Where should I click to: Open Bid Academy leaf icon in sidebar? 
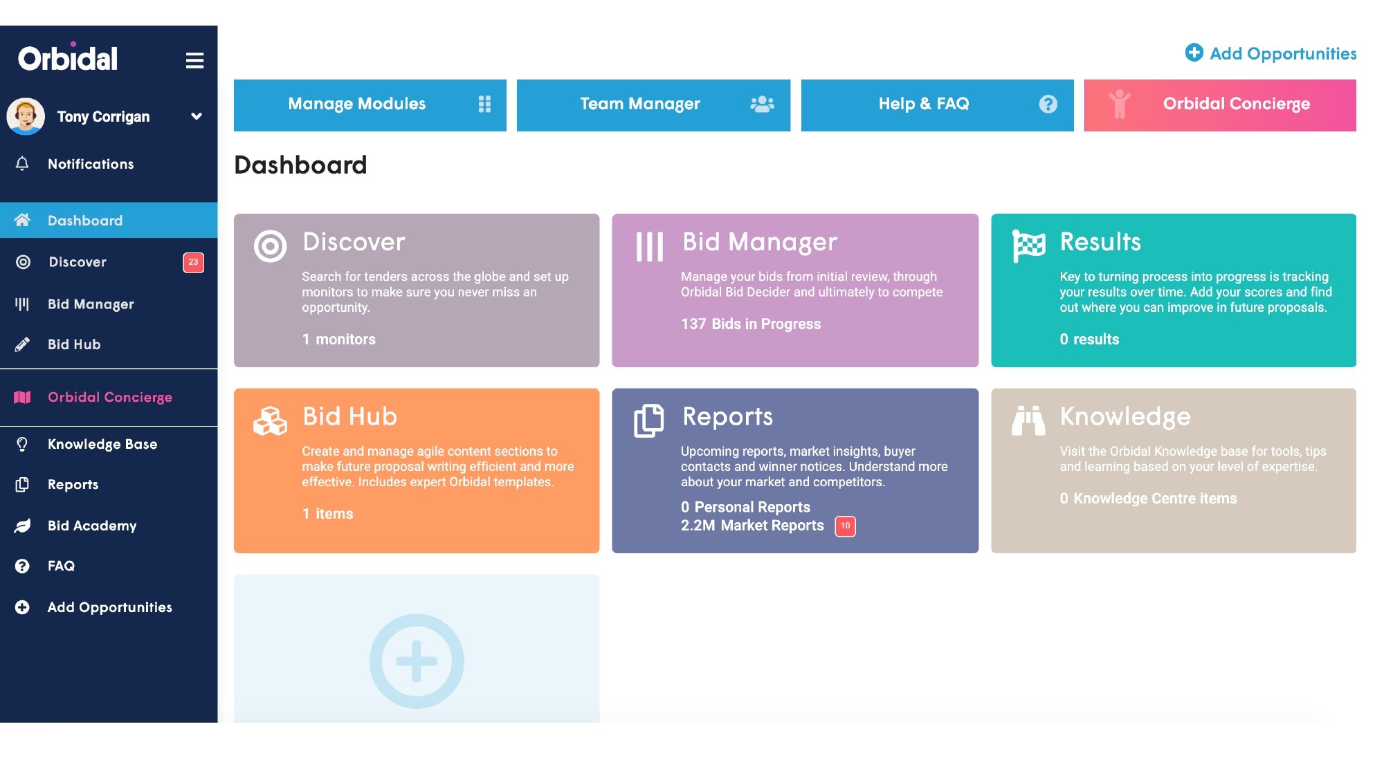coord(22,526)
